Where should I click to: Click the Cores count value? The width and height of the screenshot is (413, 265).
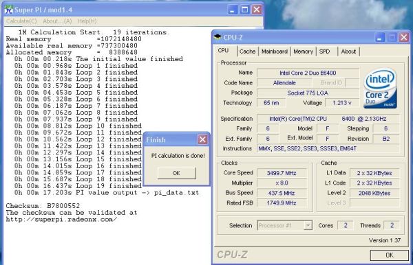click(346, 225)
